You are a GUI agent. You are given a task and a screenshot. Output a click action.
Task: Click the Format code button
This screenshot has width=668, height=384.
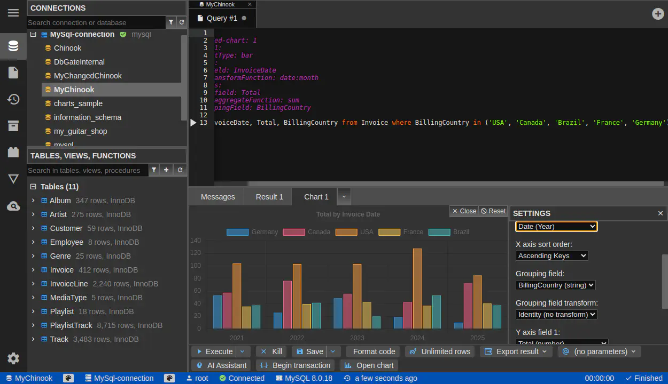pyautogui.click(x=374, y=351)
